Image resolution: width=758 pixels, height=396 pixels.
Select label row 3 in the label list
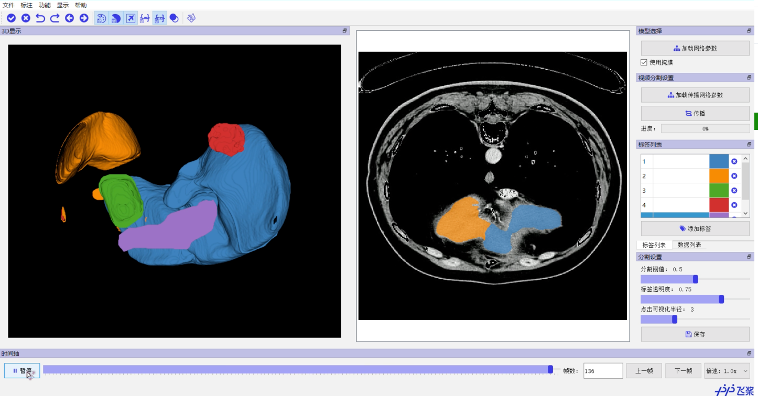point(691,190)
